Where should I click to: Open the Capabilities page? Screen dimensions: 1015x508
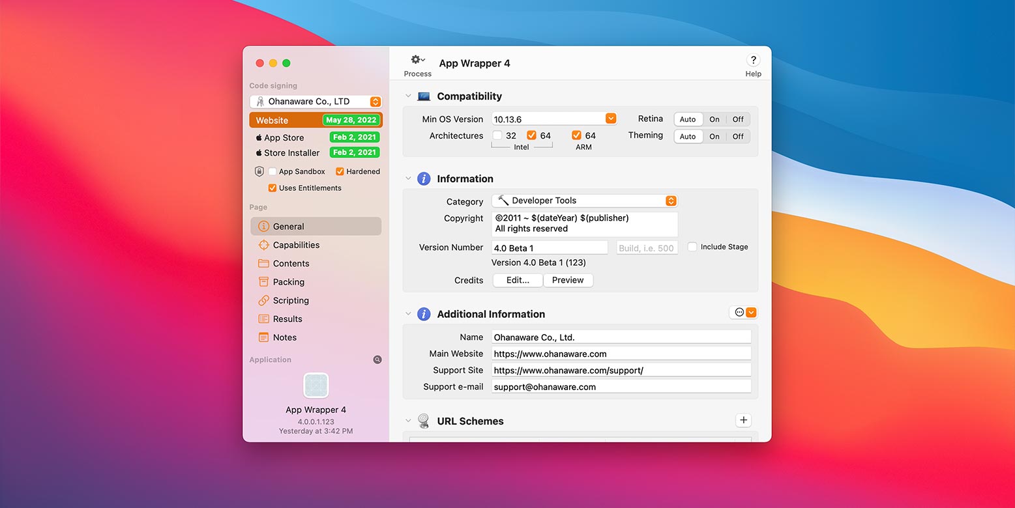(x=316, y=245)
